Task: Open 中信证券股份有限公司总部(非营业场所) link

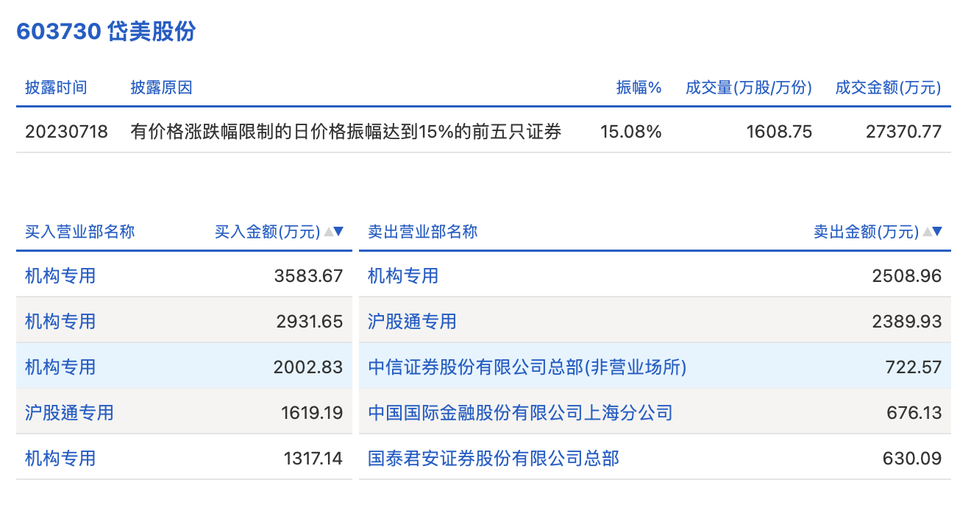Action: 527,367
